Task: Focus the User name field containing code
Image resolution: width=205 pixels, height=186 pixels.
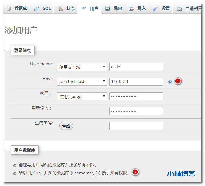Action: pyautogui.click(x=136, y=67)
